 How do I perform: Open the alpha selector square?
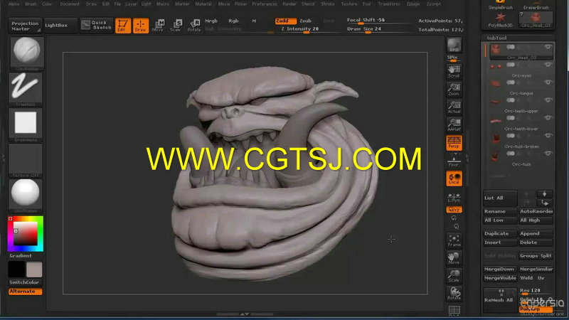pos(26,124)
